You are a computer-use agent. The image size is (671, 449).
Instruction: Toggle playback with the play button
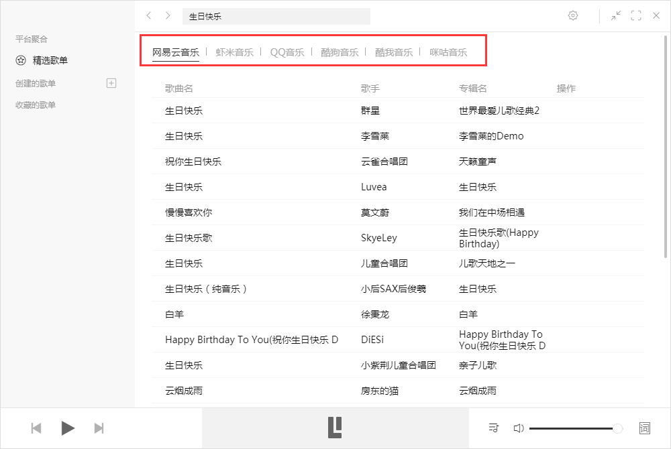67,428
